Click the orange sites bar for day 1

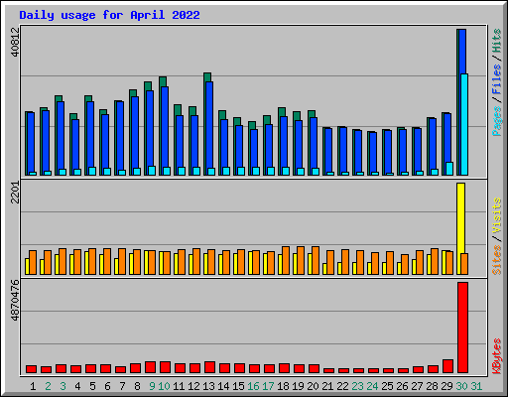pos(33,262)
